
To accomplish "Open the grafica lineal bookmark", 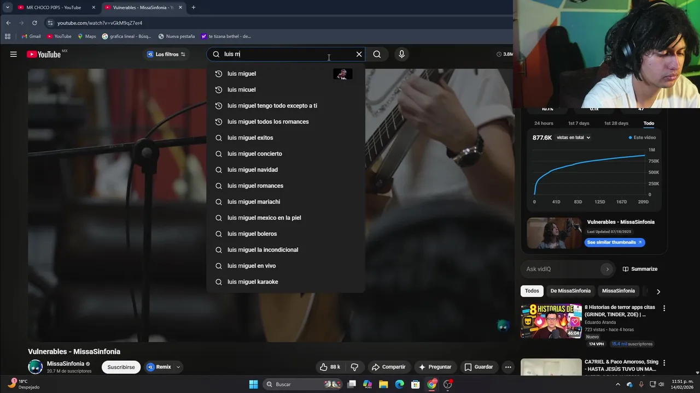I will (126, 37).
